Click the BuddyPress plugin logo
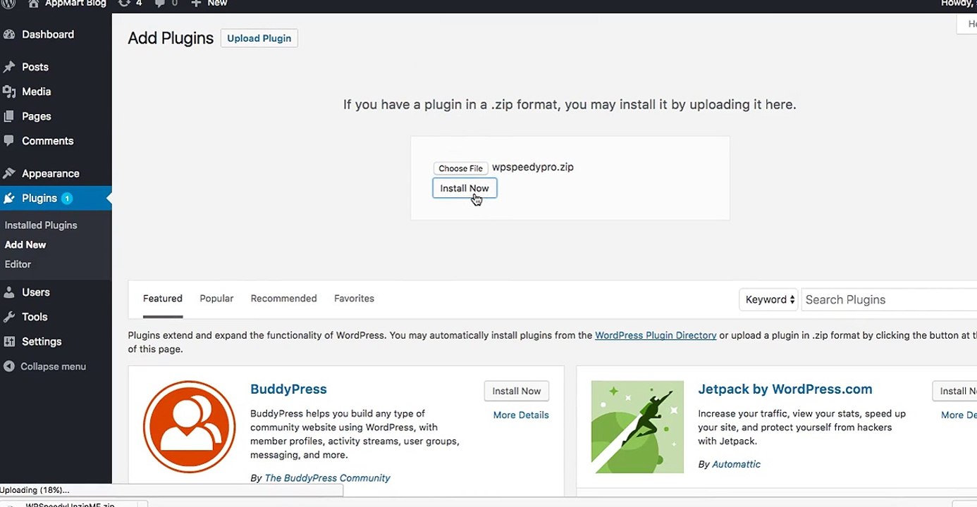977x507 pixels. coord(189,427)
